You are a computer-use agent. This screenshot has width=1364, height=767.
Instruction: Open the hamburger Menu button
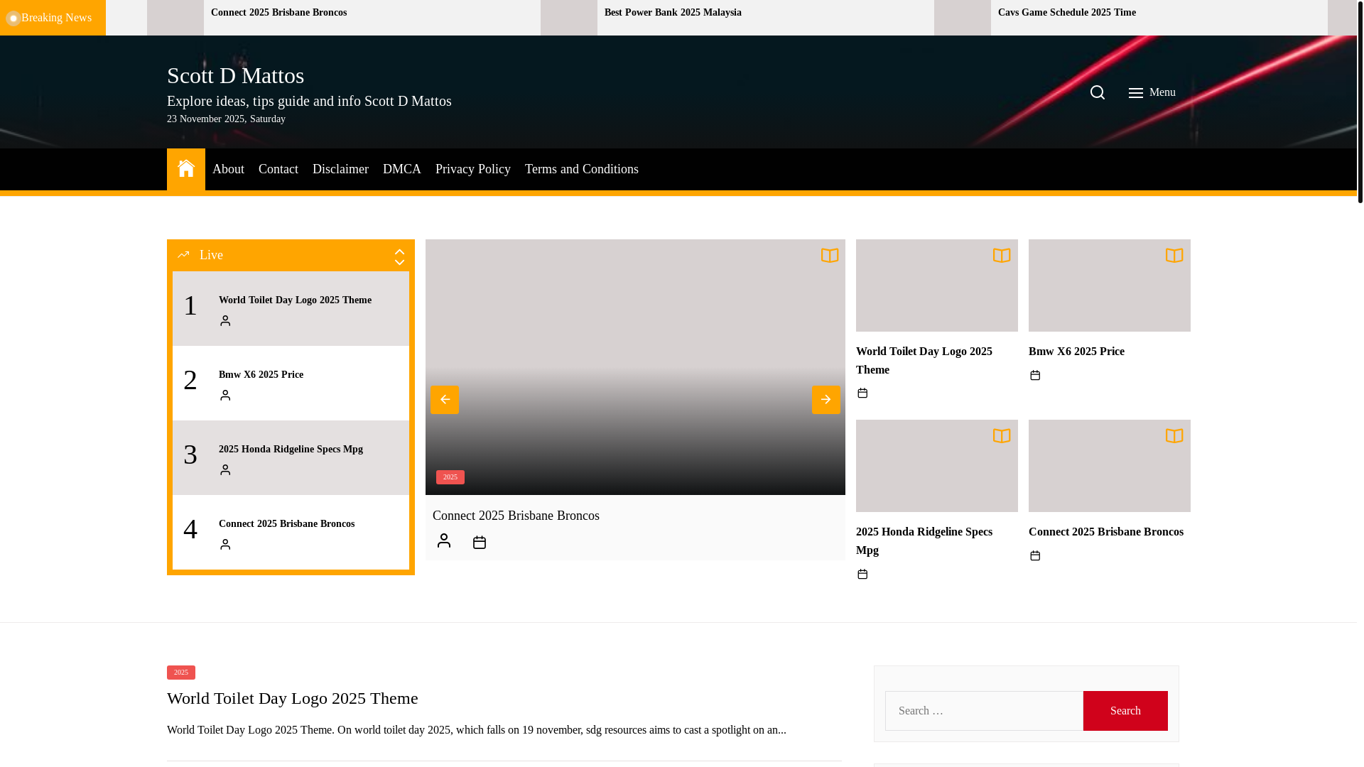(1152, 92)
